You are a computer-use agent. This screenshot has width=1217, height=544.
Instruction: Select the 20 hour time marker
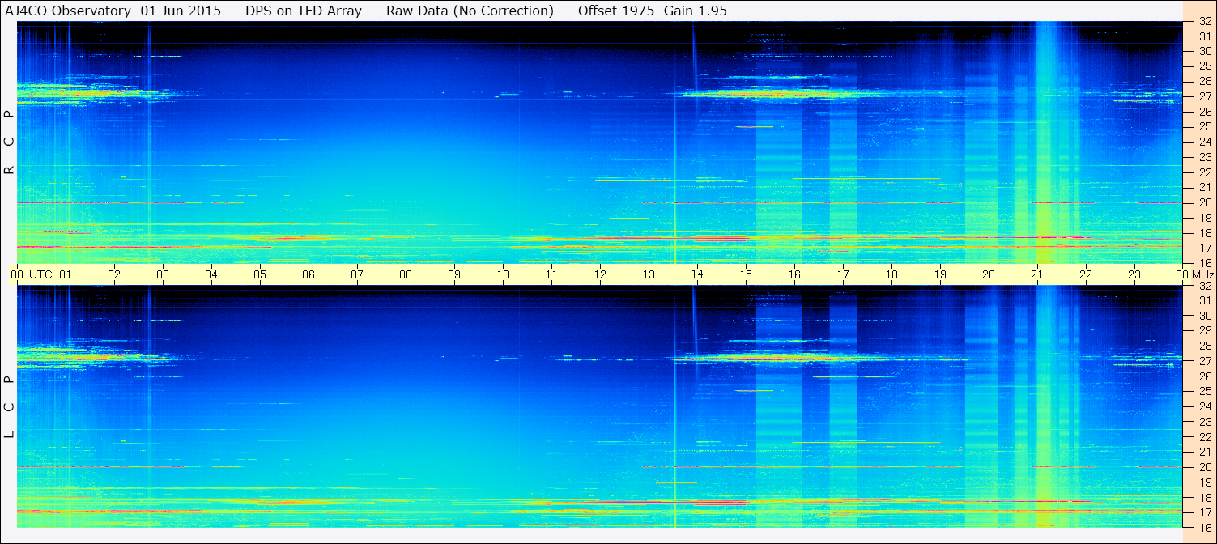click(989, 274)
